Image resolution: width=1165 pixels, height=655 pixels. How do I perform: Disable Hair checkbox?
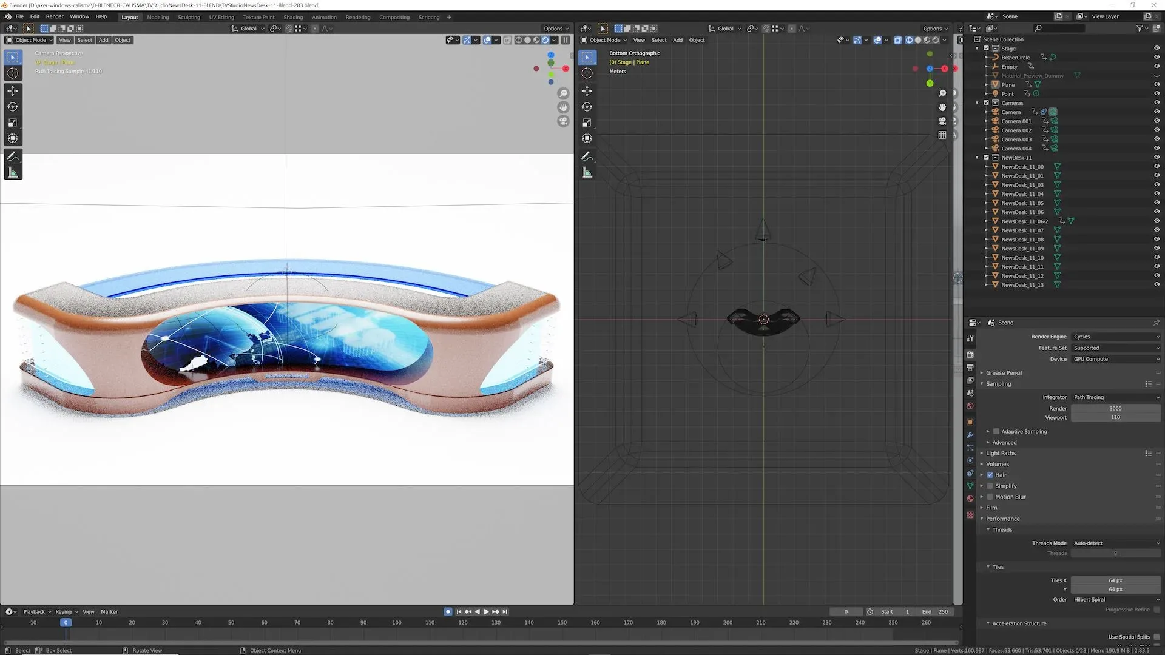(990, 475)
